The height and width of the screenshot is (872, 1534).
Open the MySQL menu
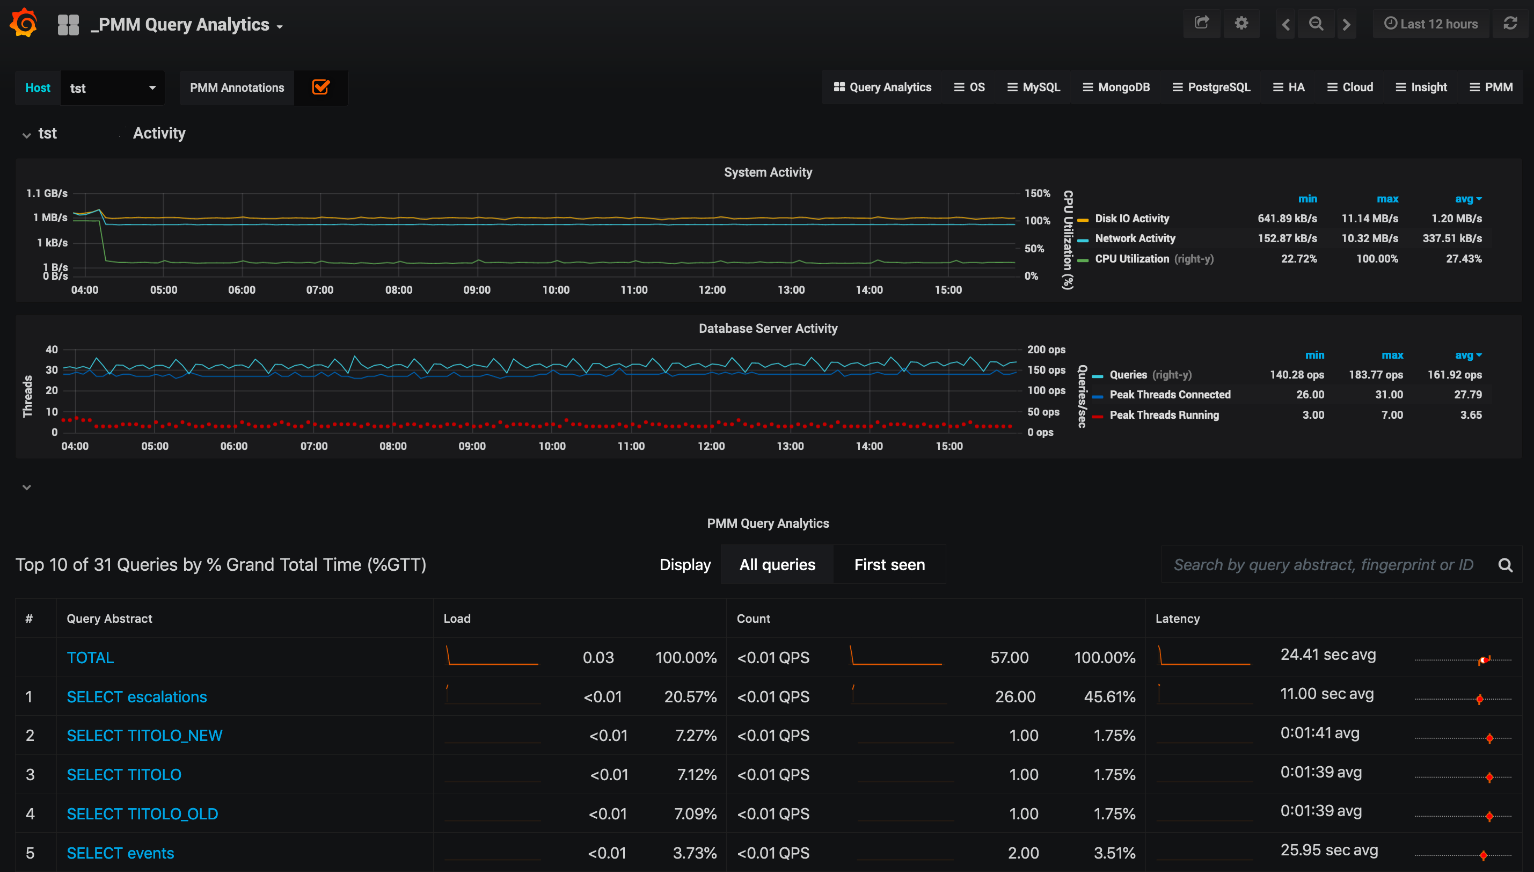(x=1034, y=88)
